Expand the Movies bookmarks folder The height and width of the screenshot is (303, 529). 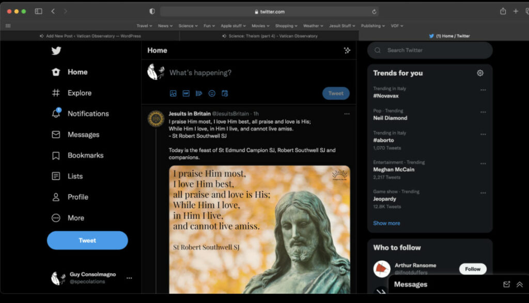click(x=260, y=26)
